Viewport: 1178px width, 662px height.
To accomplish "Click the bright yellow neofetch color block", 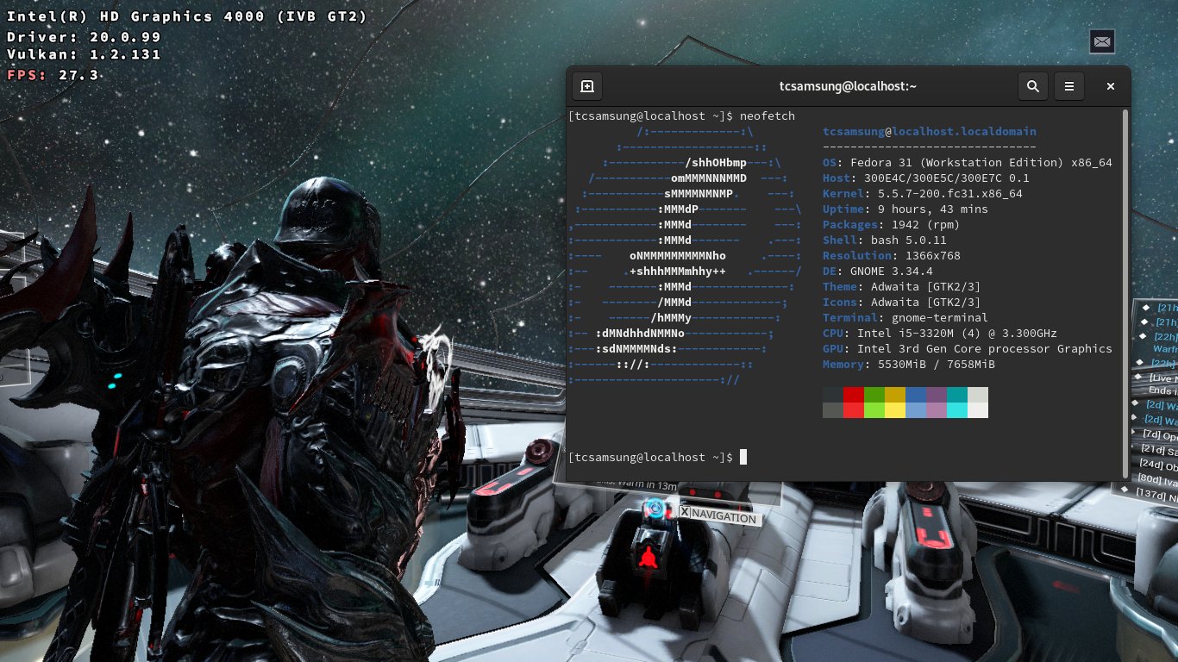I will click(895, 410).
